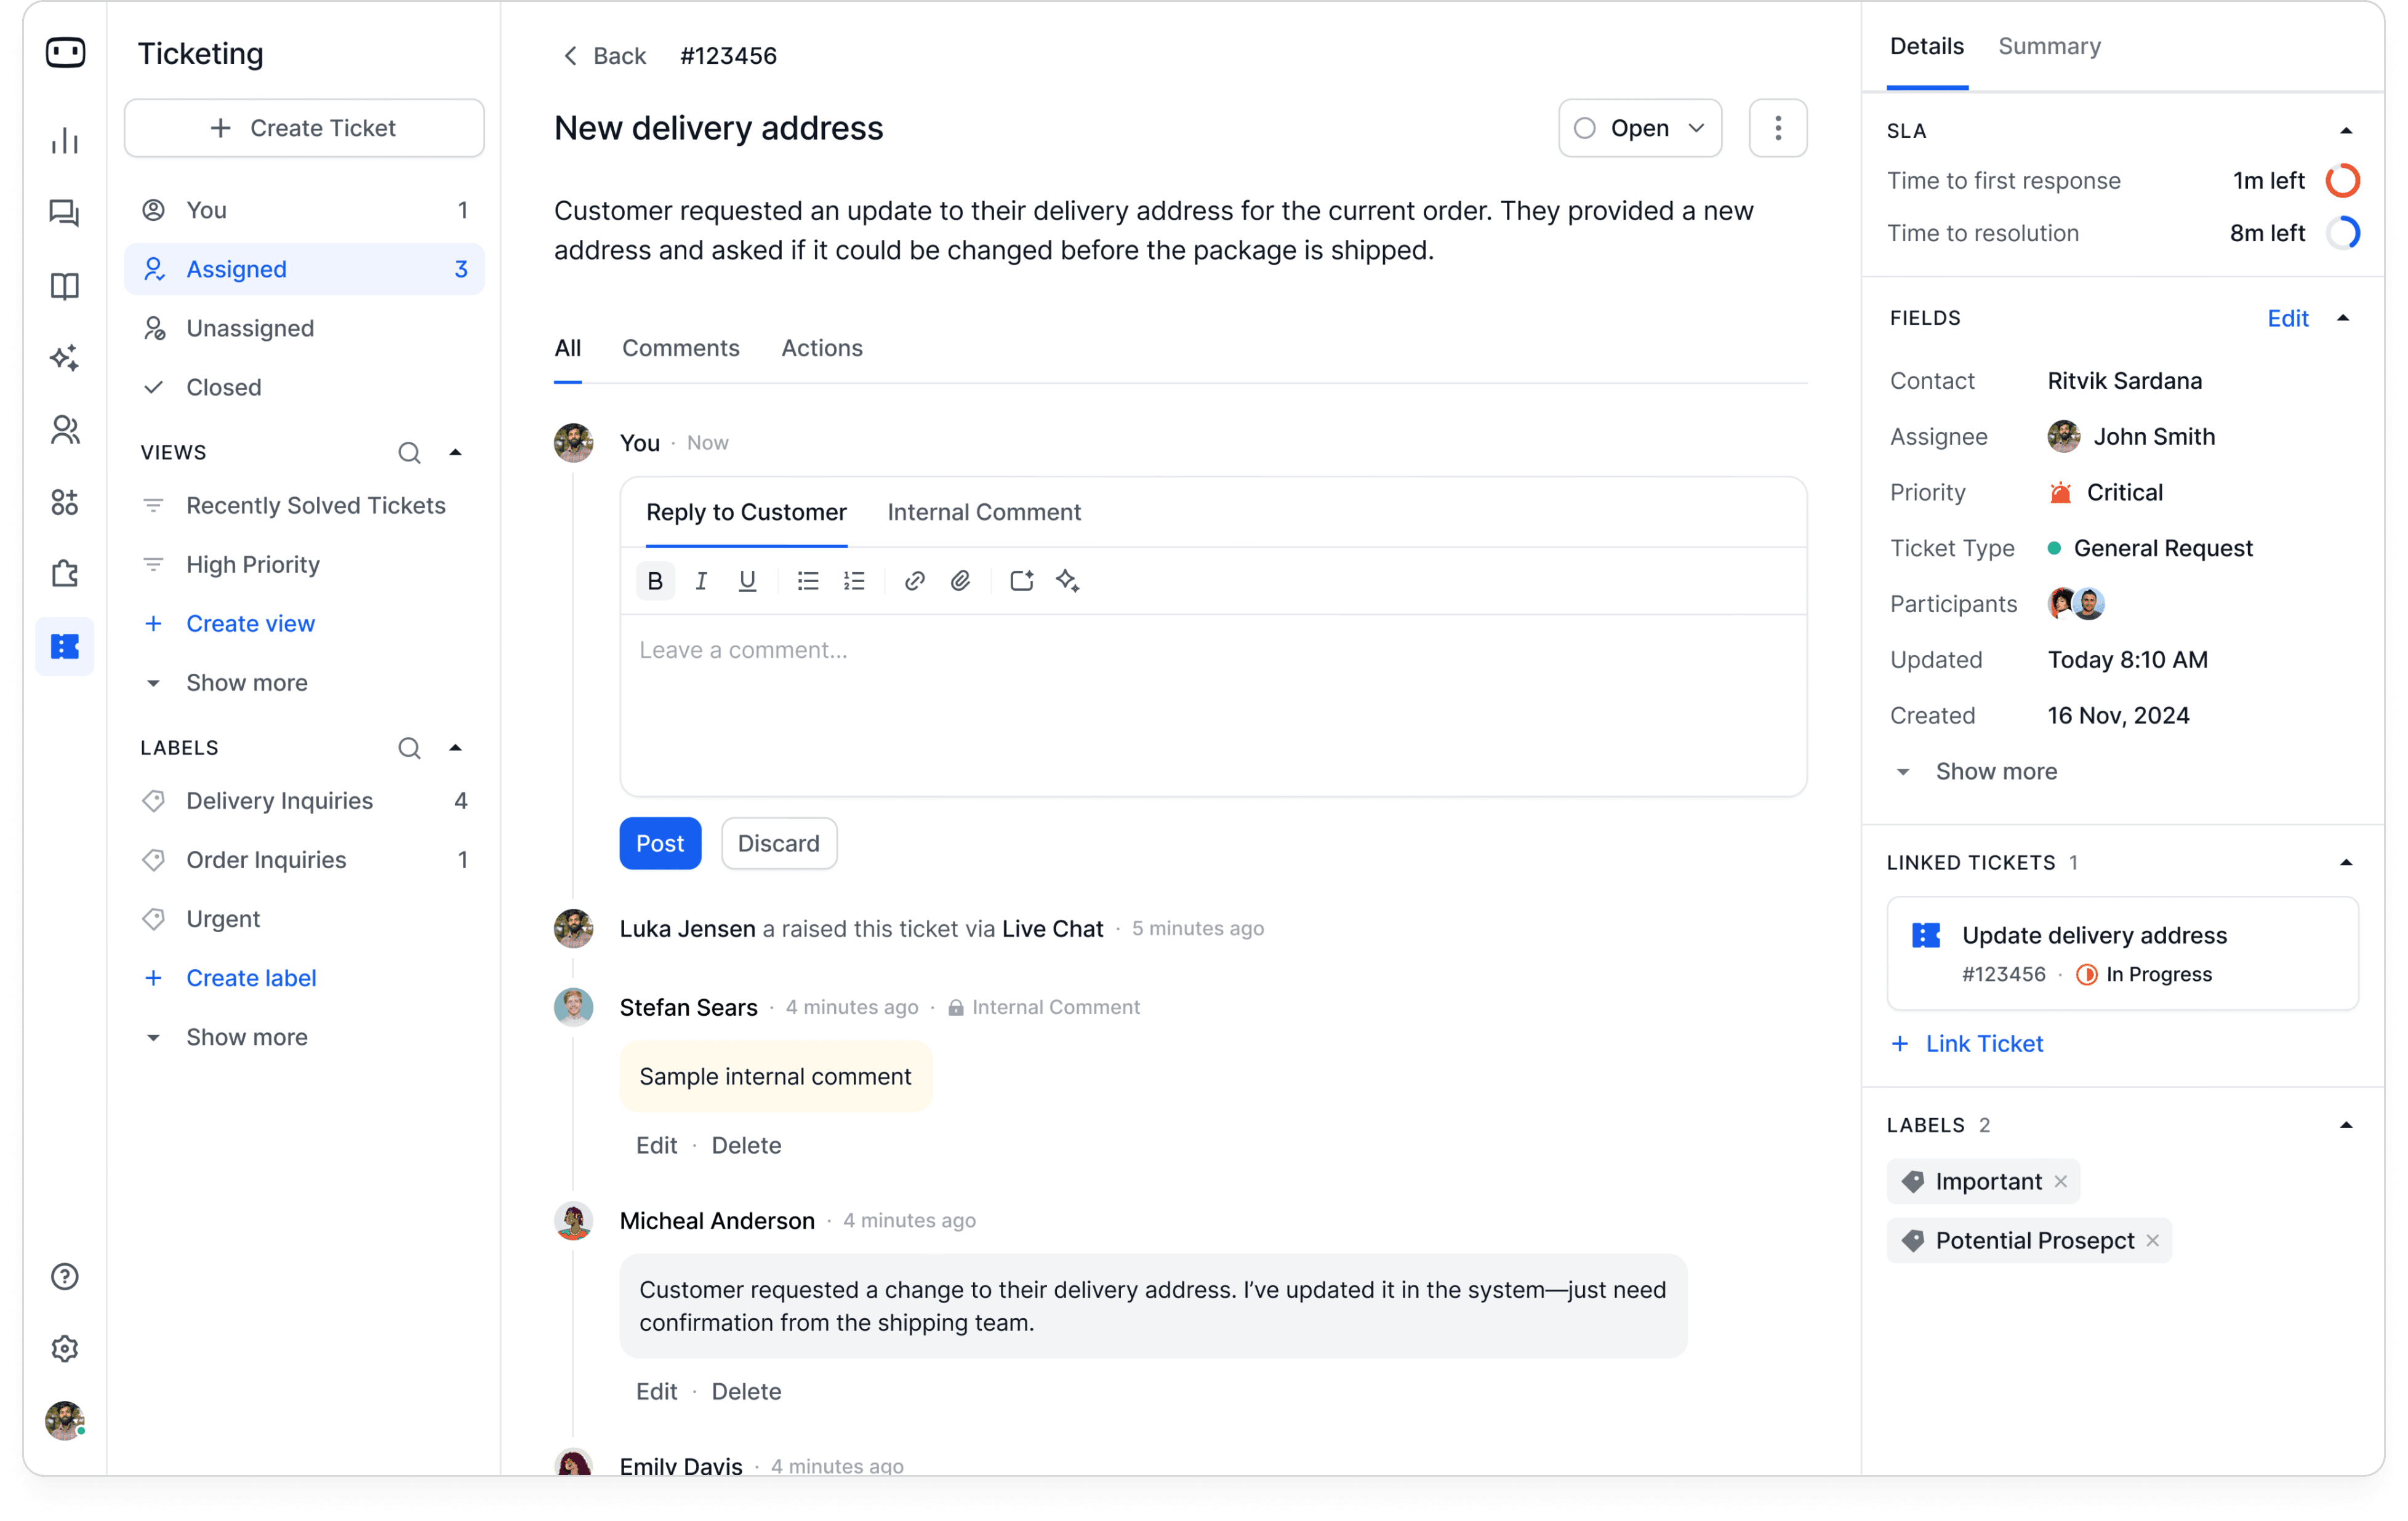This screenshot has height=1521, width=2408.
Task: Click the Post button
Action: (660, 844)
